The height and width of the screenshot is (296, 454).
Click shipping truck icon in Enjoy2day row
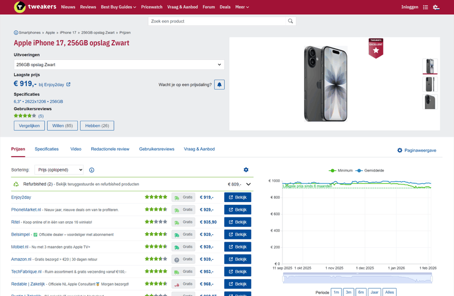click(176, 198)
